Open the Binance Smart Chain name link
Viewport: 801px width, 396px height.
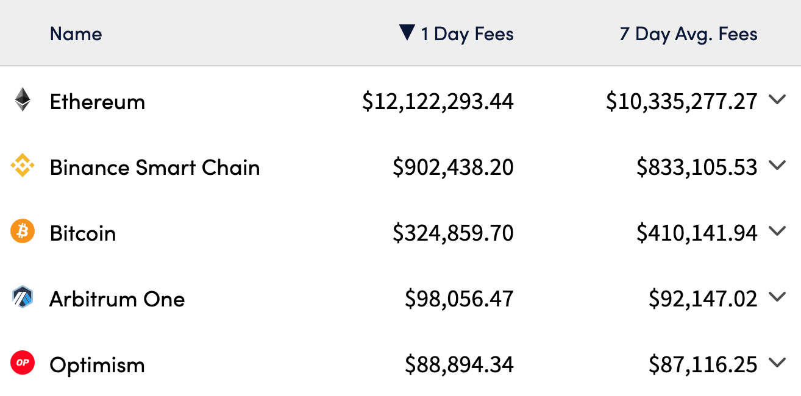pos(155,168)
